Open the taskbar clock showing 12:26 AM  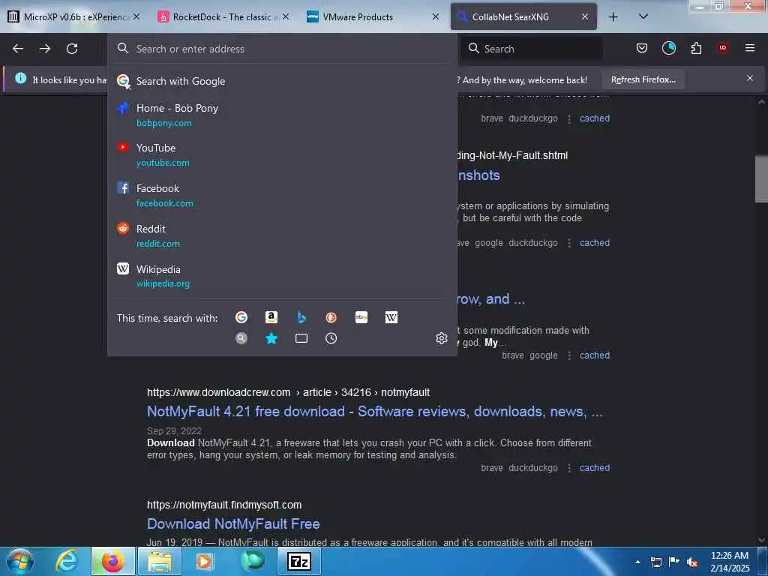tap(730, 562)
